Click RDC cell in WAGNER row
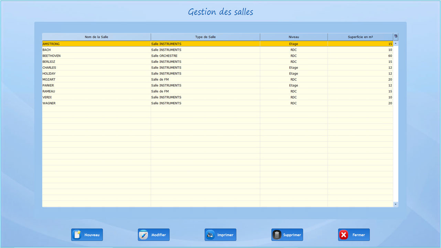441x248 pixels. tap(294, 103)
